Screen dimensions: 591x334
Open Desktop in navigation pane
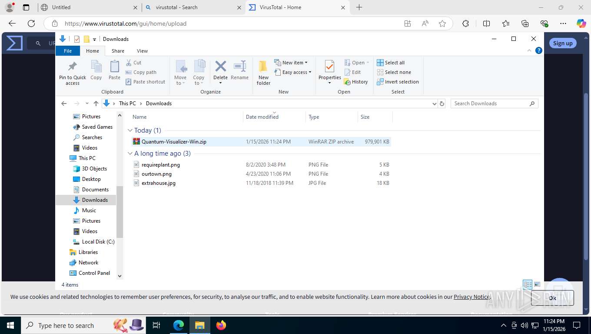pyautogui.click(x=86, y=179)
